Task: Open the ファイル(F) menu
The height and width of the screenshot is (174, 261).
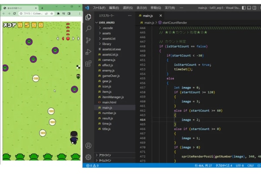Action: point(99,8)
